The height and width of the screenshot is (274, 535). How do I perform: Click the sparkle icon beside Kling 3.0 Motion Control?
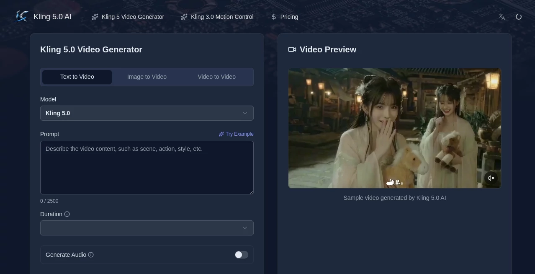point(184,17)
